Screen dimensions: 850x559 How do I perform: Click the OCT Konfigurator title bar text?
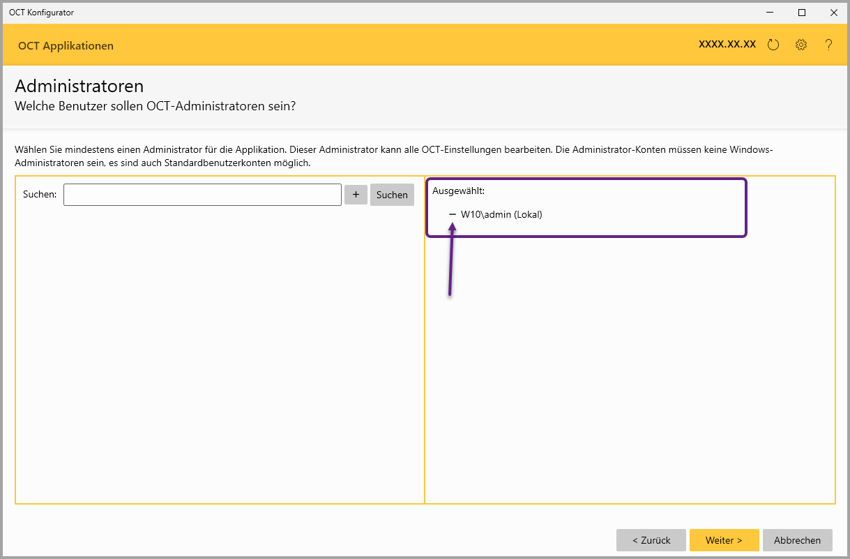[x=41, y=13]
